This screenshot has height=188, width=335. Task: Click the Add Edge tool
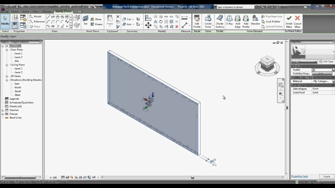pos(238,21)
